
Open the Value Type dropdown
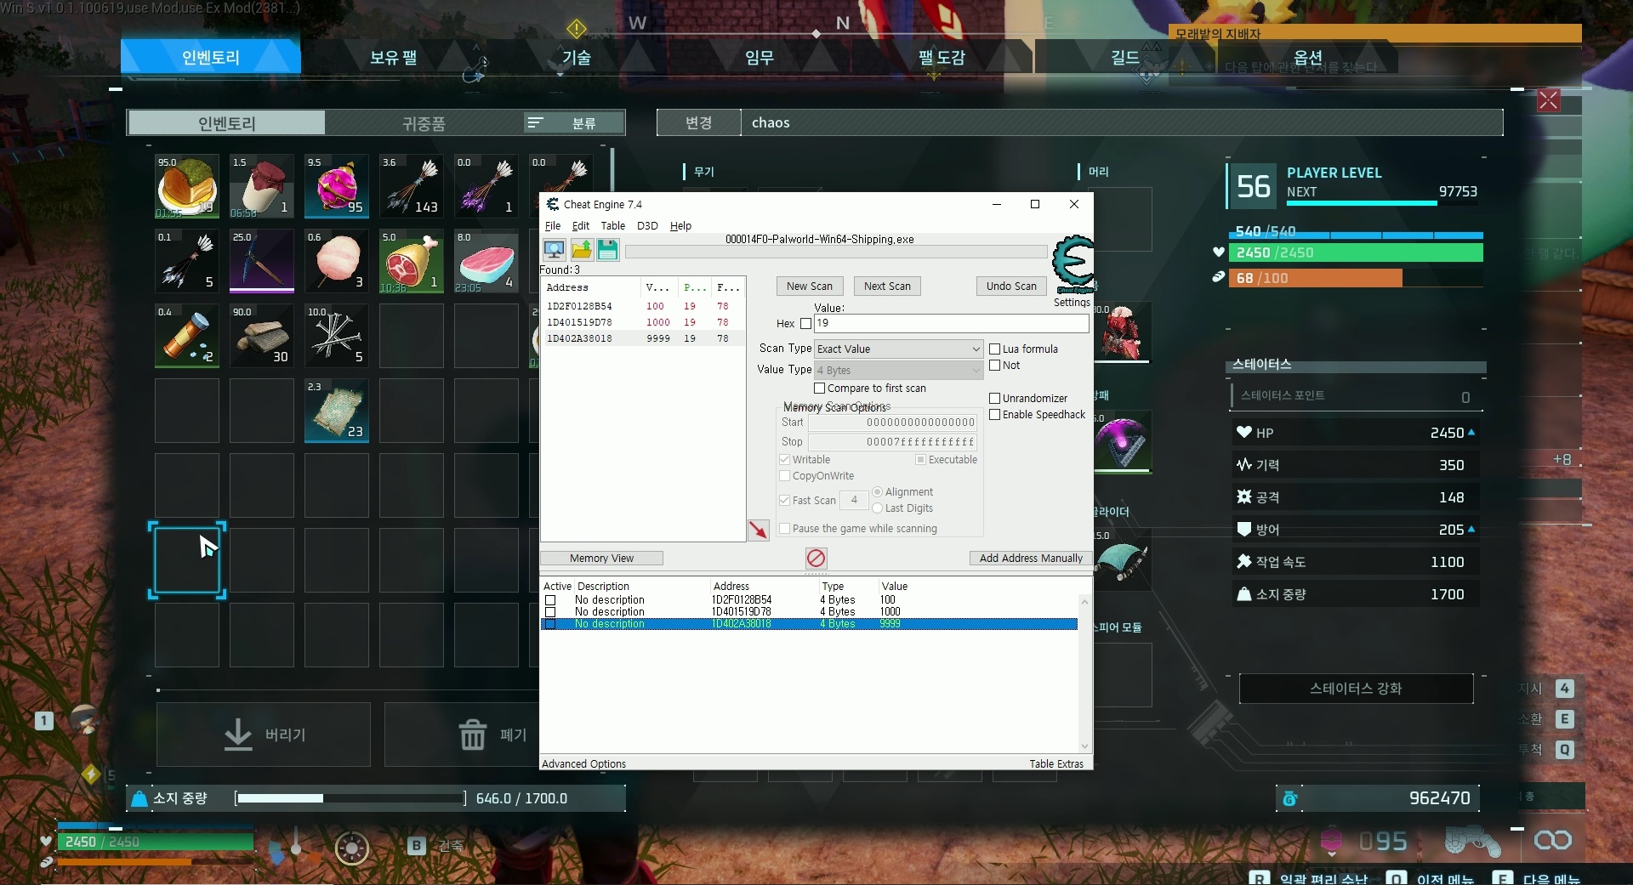click(x=898, y=370)
